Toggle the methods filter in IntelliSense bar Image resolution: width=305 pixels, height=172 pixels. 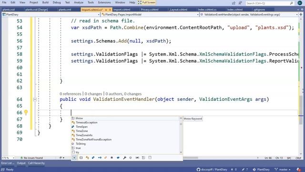(x=131, y=158)
